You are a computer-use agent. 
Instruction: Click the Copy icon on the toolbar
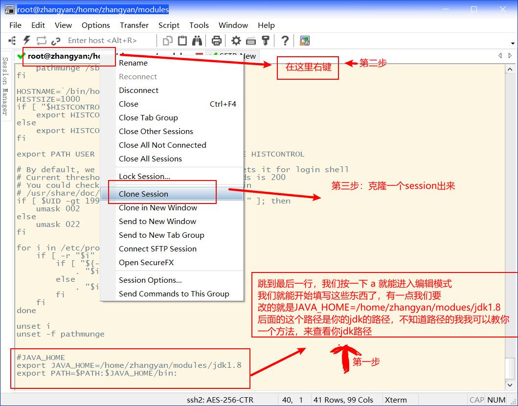pos(167,41)
